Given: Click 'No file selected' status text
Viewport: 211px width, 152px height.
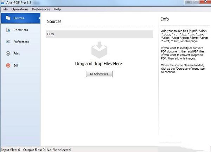Looking at the screenshot, I should click(59, 150).
